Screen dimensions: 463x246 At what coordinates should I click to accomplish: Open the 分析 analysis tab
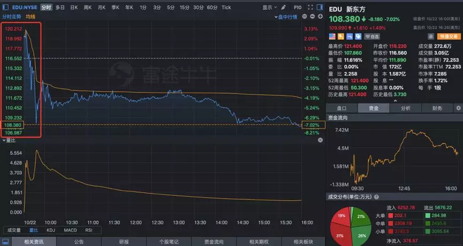(405, 108)
